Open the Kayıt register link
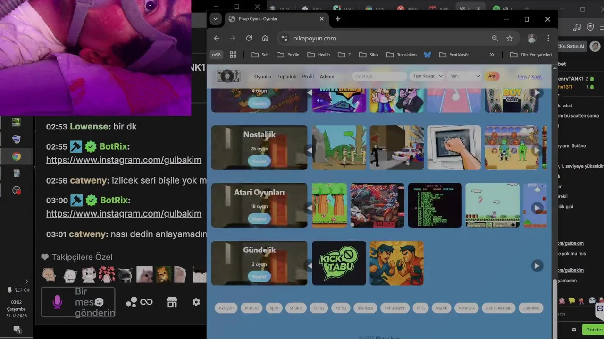 [x=537, y=76]
